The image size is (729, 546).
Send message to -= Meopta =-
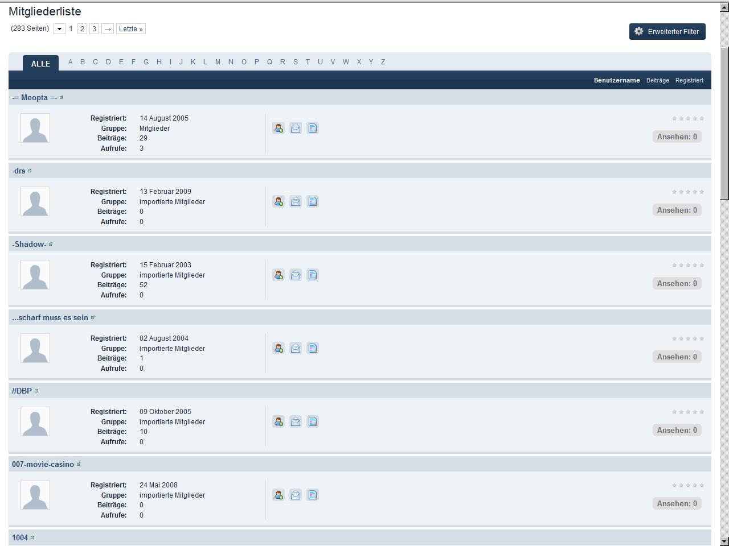click(296, 128)
